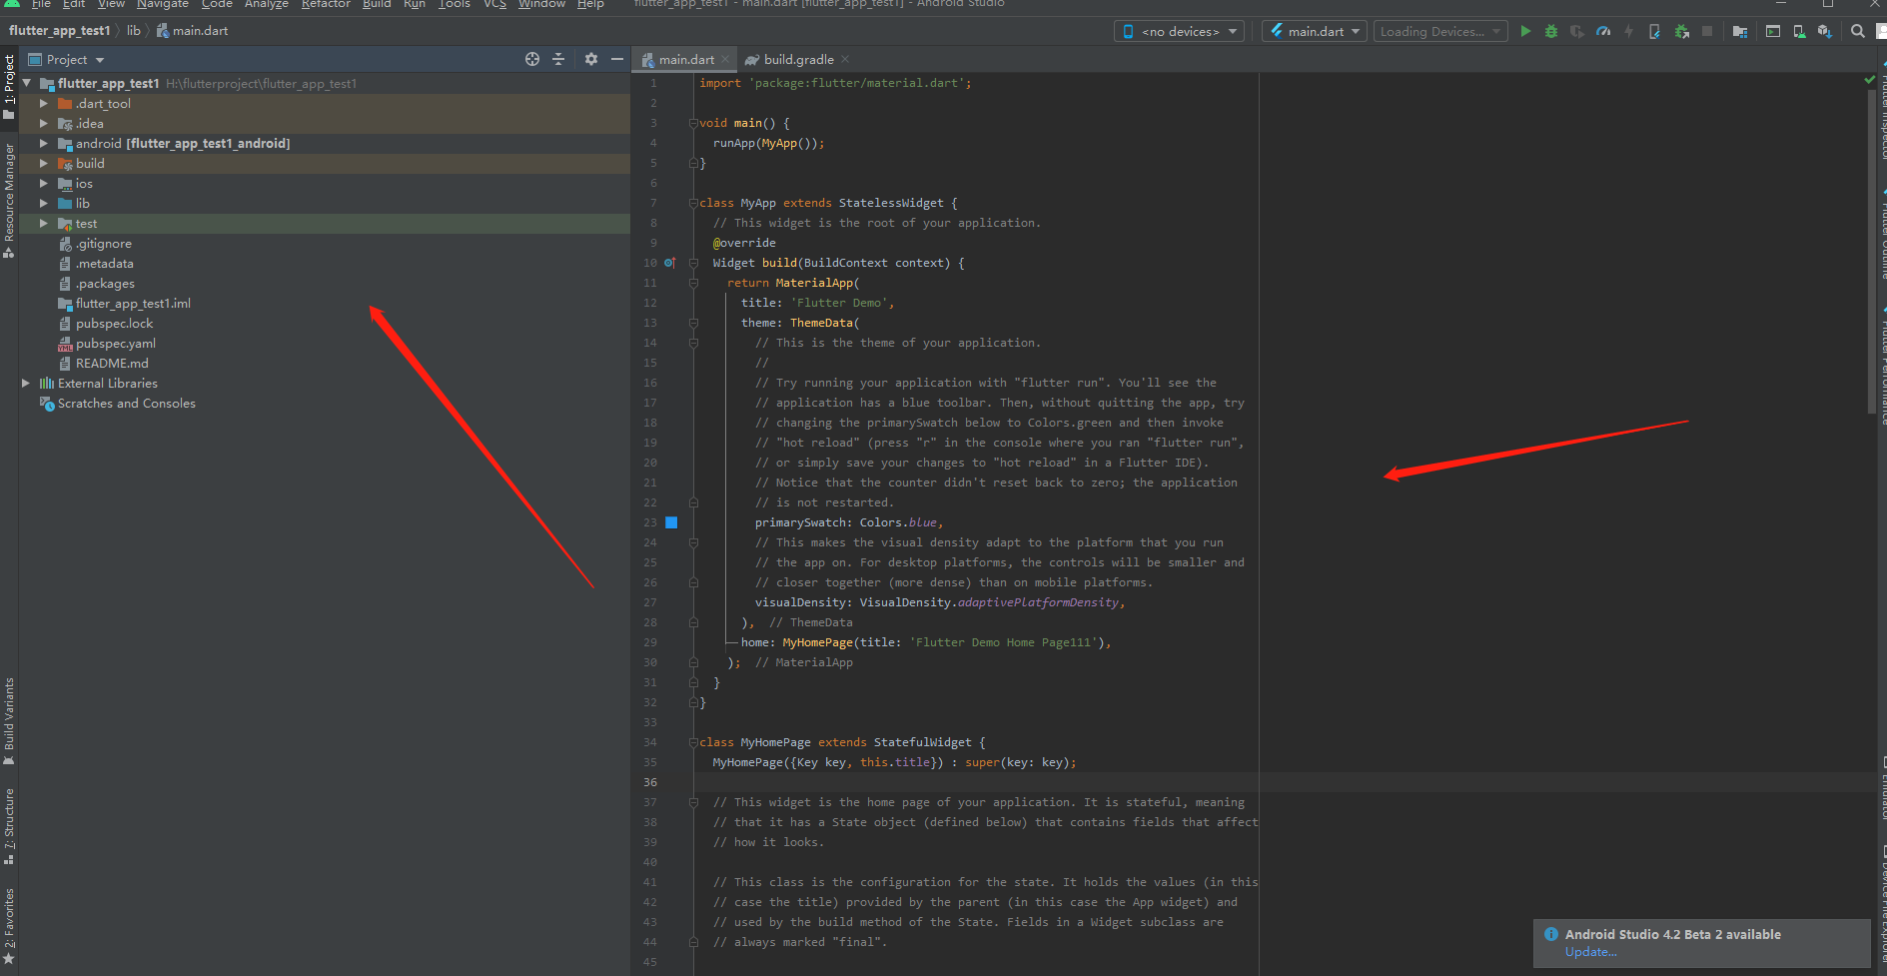This screenshot has height=976, width=1887.
Task: Run the app with the green Run button
Action: 1524,31
